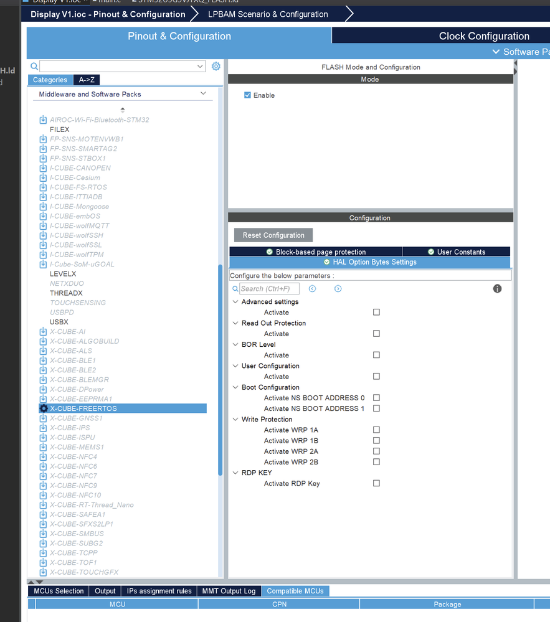Check Activate under Read Out Protection

pos(376,334)
